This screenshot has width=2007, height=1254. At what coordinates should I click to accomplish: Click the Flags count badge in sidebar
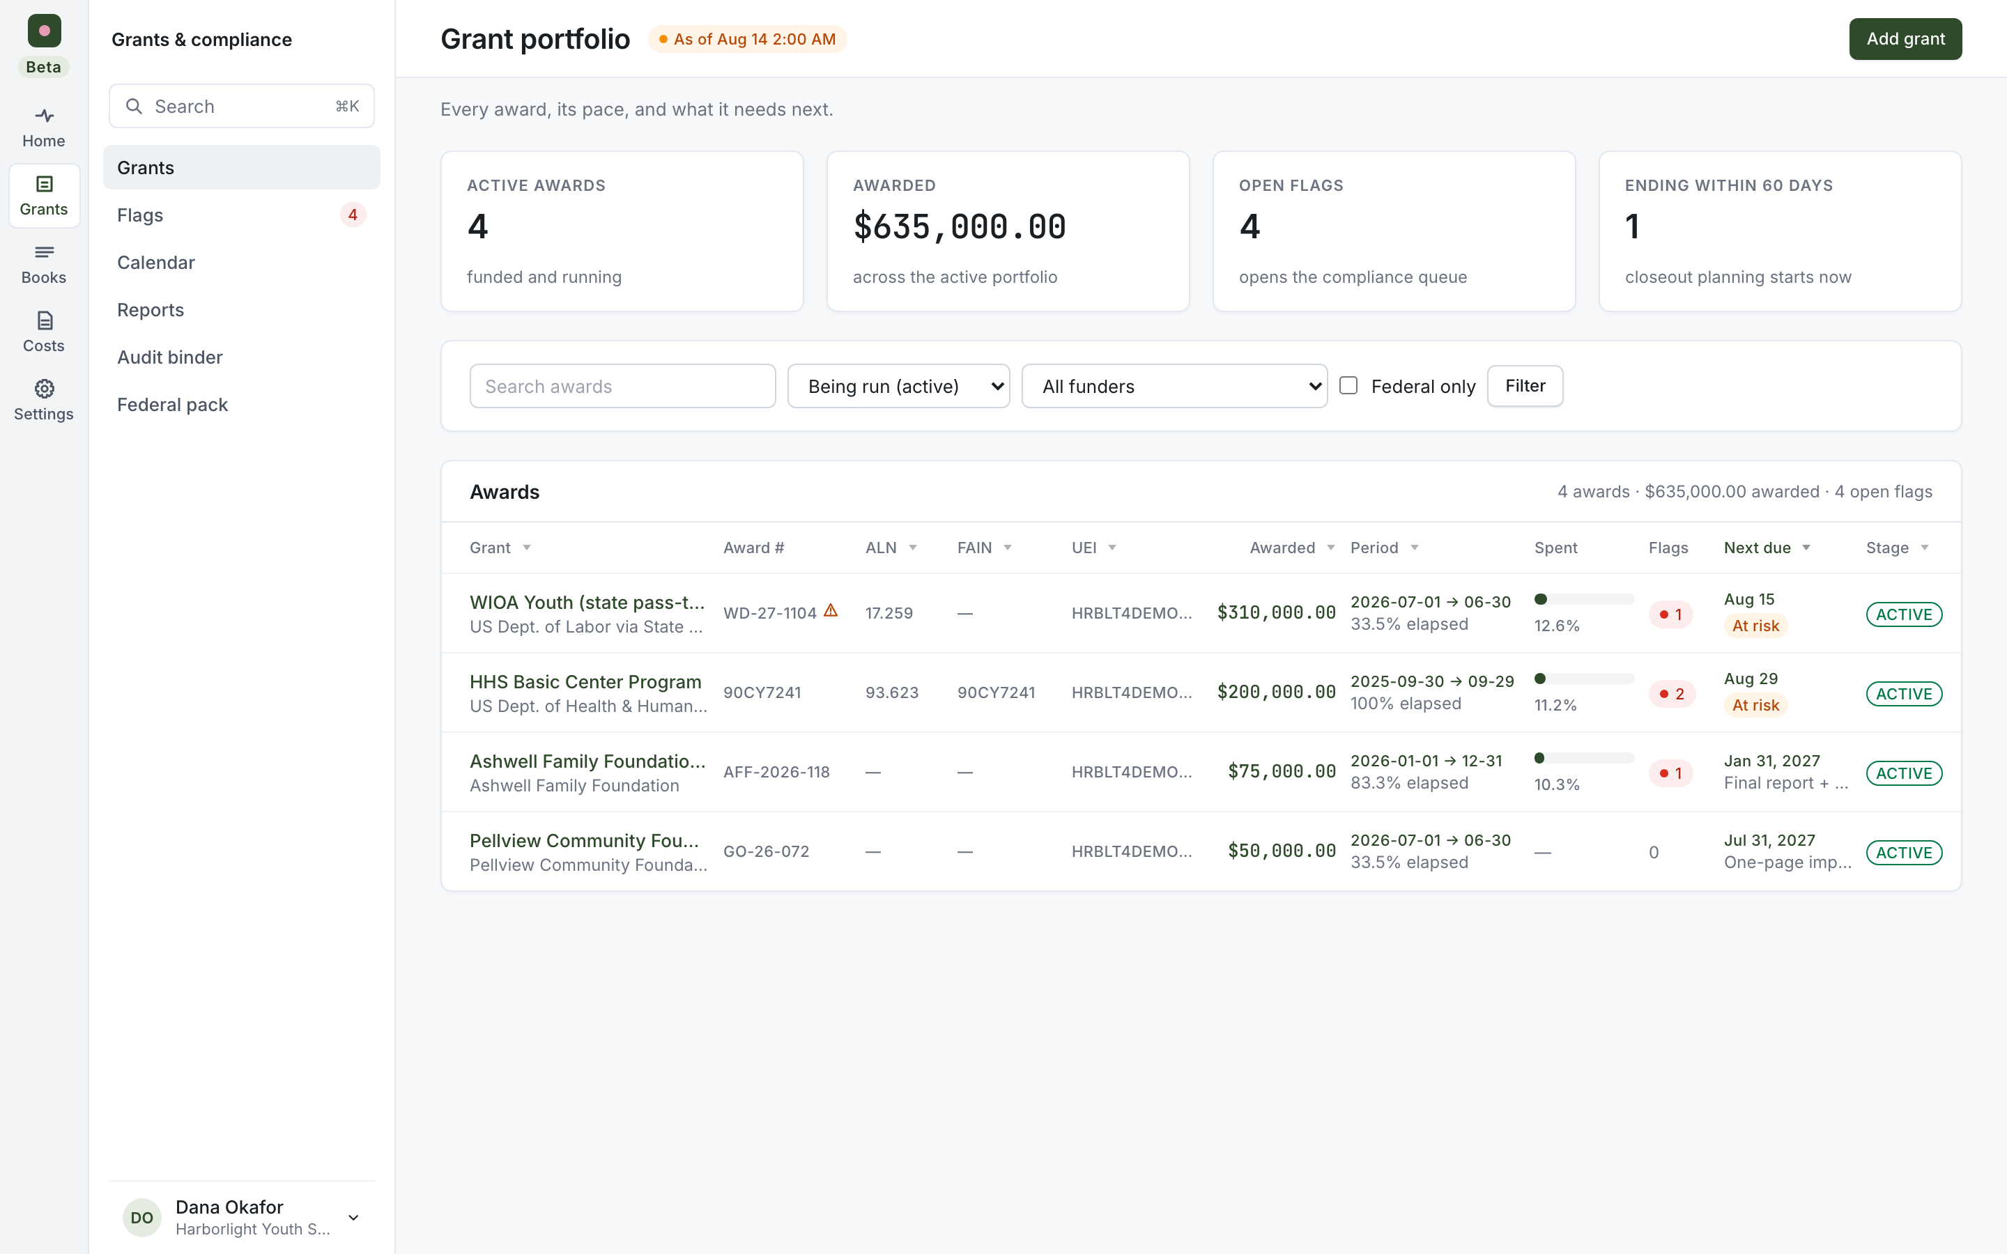coord(353,215)
